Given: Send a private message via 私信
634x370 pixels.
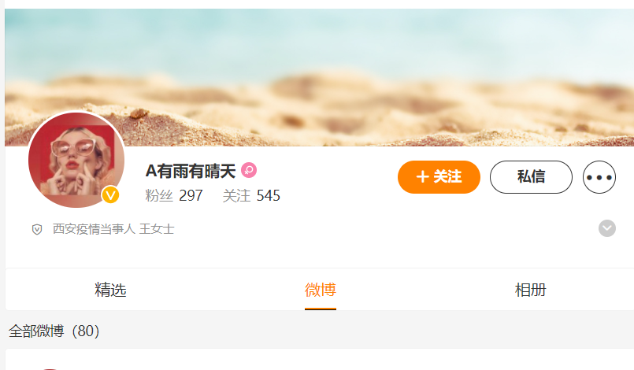Looking at the screenshot, I should (x=531, y=177).
